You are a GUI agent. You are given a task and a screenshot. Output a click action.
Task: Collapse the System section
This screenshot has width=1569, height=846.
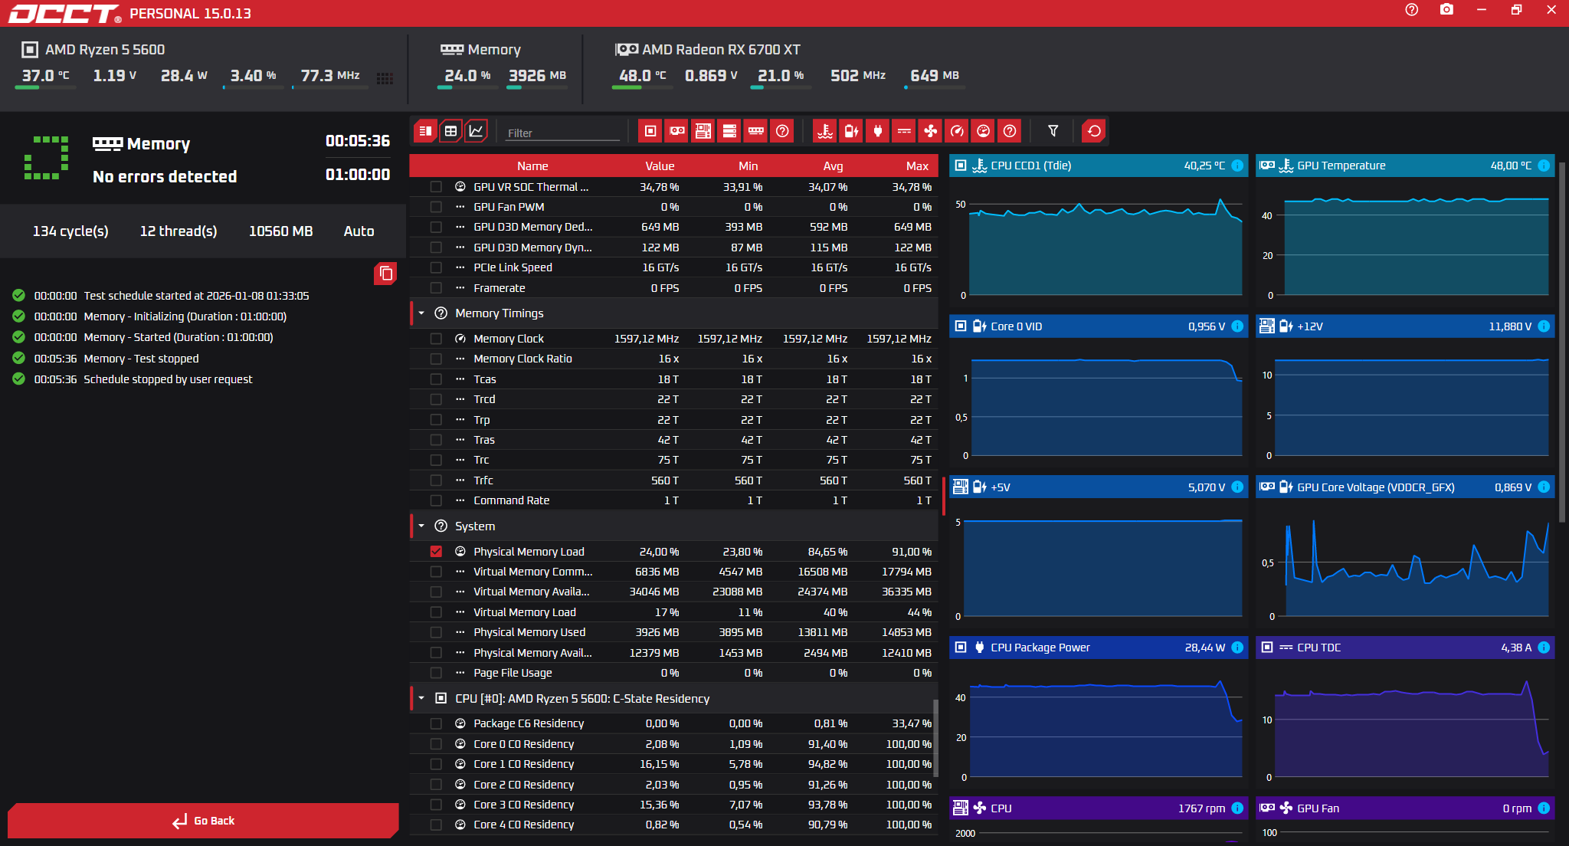coord(421,526)
